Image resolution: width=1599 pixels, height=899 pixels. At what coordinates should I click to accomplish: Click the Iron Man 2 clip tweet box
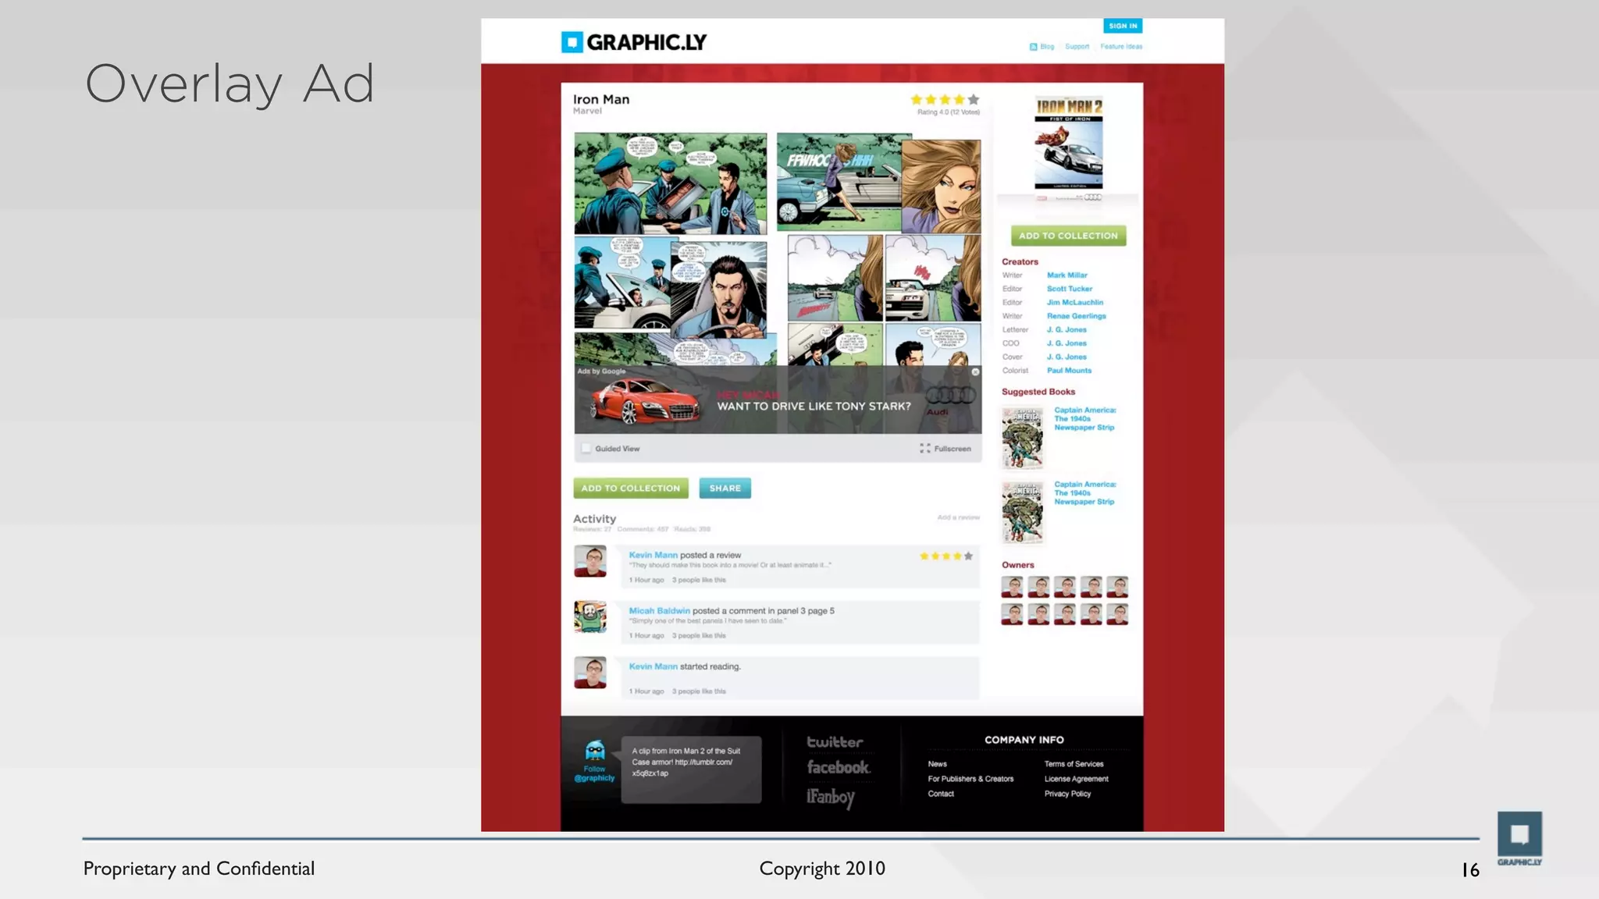[x=691, y=769]
